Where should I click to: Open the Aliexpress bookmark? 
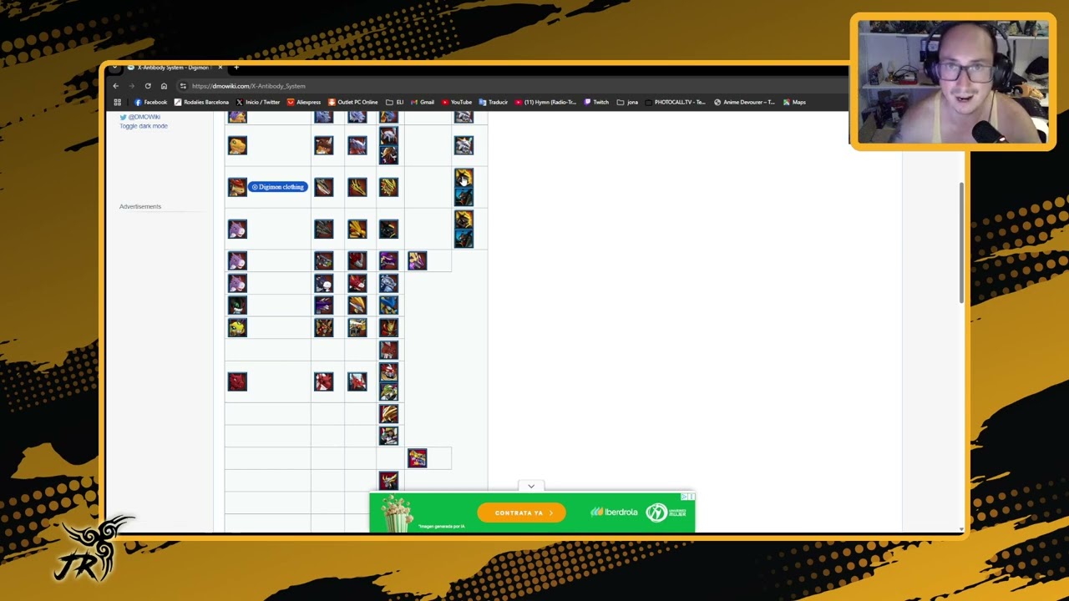pos(304,103)
